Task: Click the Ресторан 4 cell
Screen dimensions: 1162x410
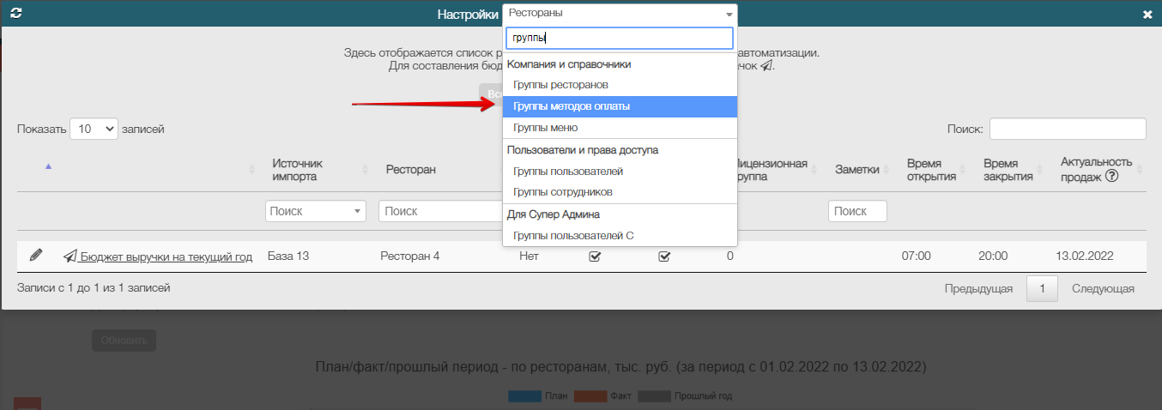Action: click(410, 256)
